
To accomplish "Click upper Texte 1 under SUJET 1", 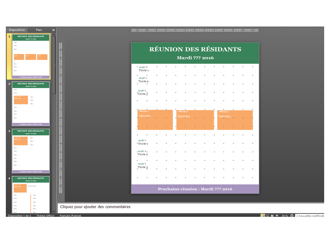I will tap(144, 70).
